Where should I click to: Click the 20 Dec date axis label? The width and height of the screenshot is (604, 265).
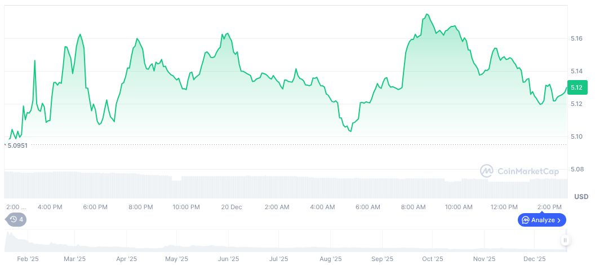tap(232, 207)
